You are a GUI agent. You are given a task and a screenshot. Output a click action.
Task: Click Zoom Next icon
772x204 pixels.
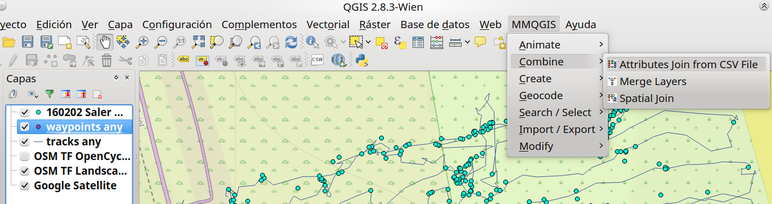coord(273,42)
